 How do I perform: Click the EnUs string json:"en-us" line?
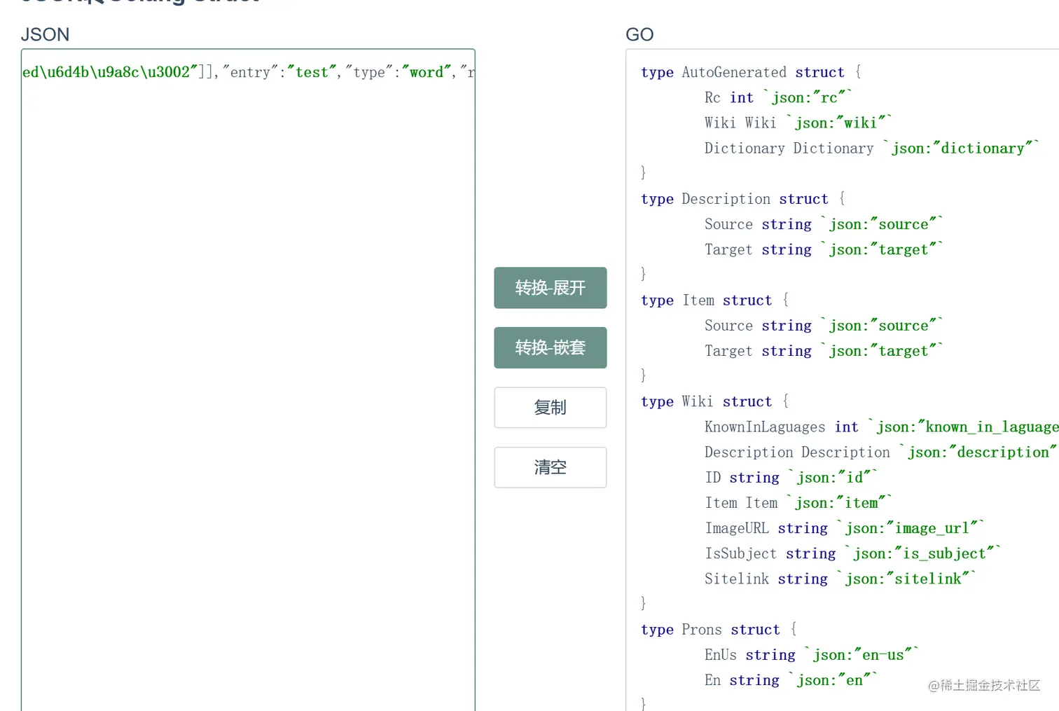tap(811, 655)
